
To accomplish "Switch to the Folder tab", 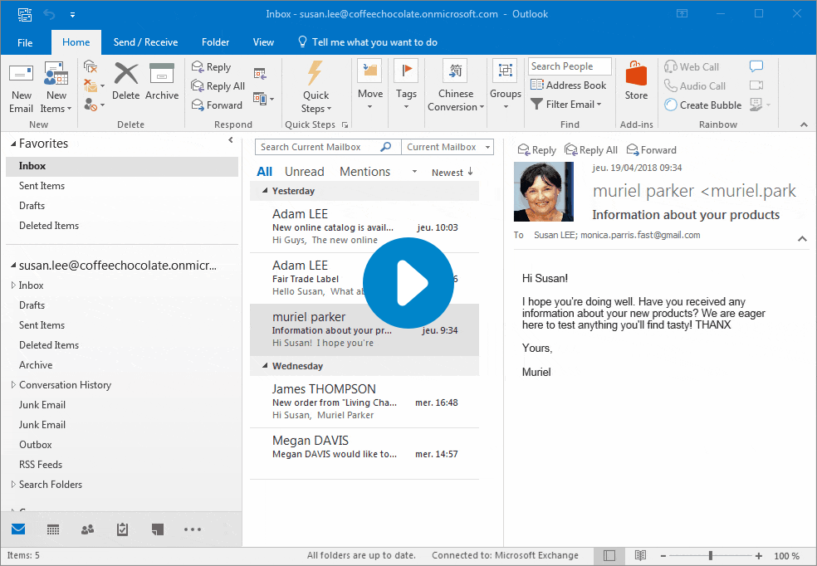I will [x=215, y=42].
